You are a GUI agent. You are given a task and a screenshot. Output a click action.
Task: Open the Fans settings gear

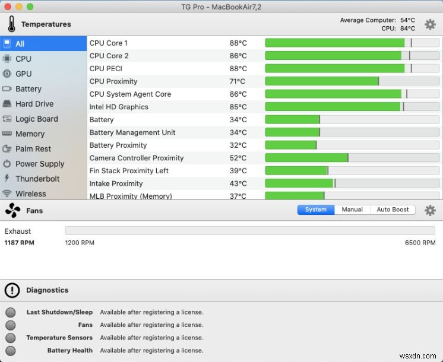(x=430, y=210)
